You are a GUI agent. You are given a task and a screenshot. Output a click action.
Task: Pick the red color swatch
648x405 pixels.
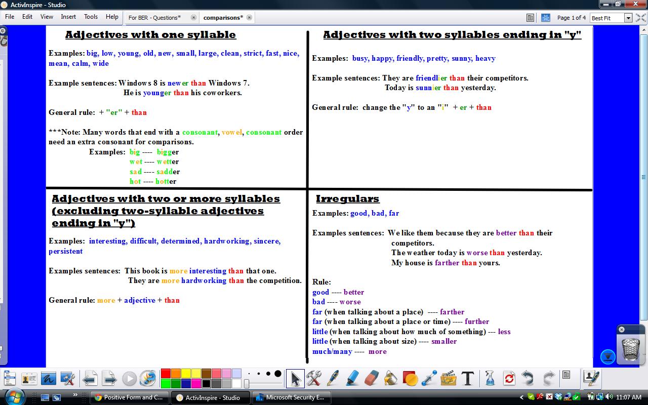[166, 374]
